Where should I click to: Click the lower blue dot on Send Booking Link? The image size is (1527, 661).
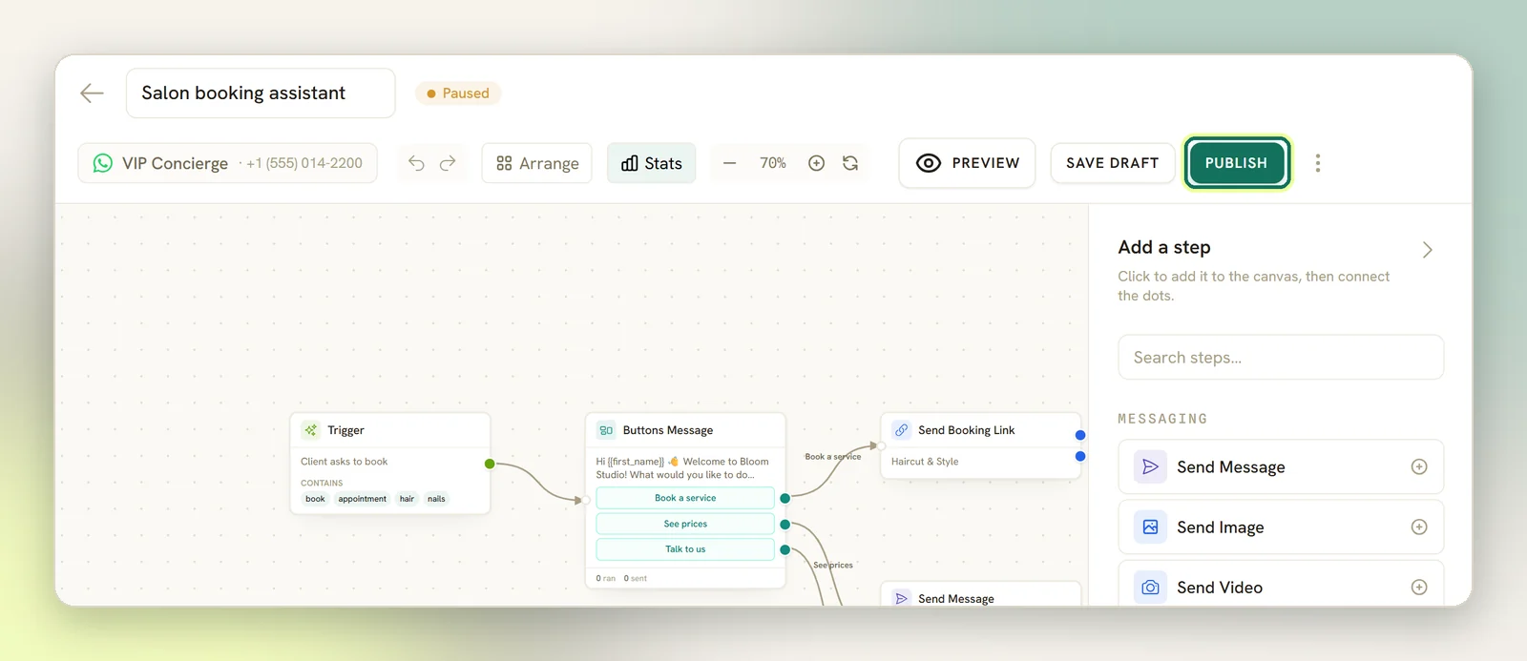[x=1080, y=456]
